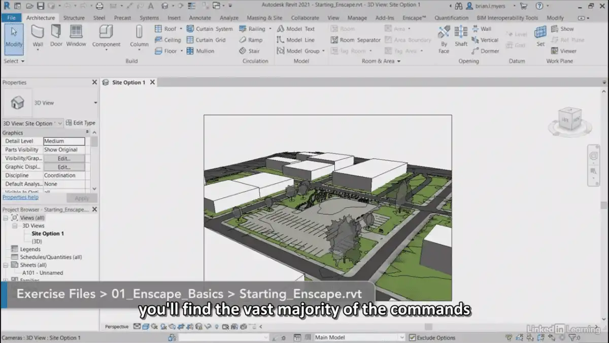The width and height of the screenshot is (609, 343).
Task: Open the Properties help link
Action: point(20,197)
